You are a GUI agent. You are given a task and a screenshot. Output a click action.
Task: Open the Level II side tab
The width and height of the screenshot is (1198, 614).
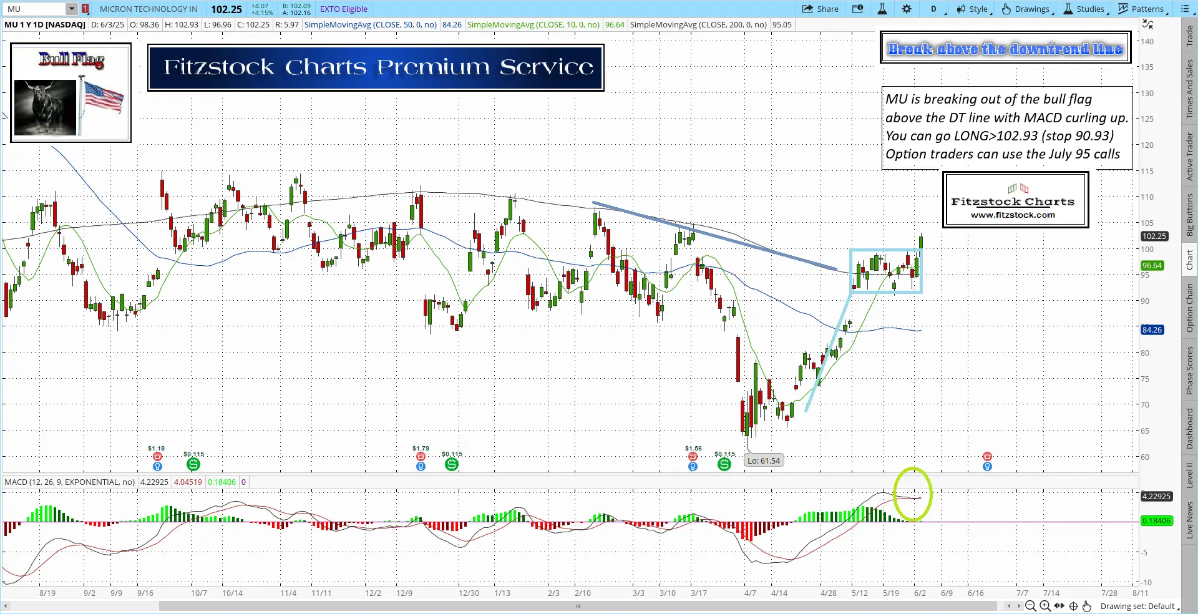point(1190,475)
